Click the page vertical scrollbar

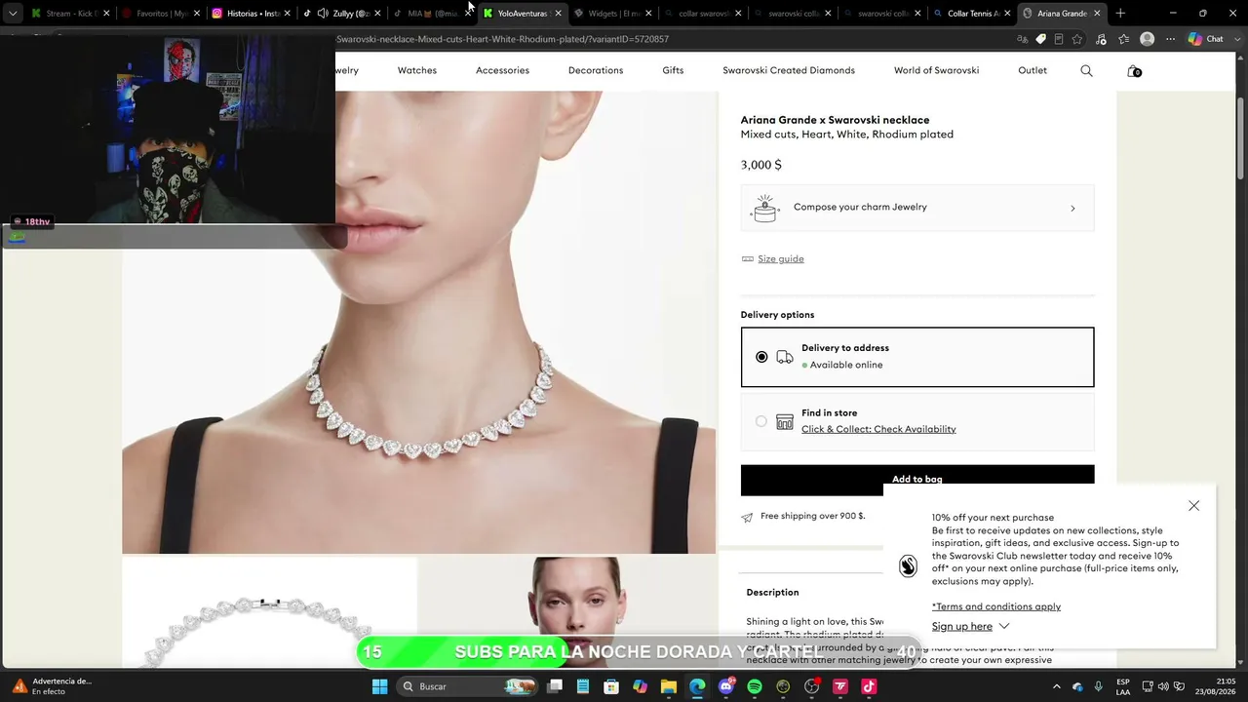click(1241, 138)
